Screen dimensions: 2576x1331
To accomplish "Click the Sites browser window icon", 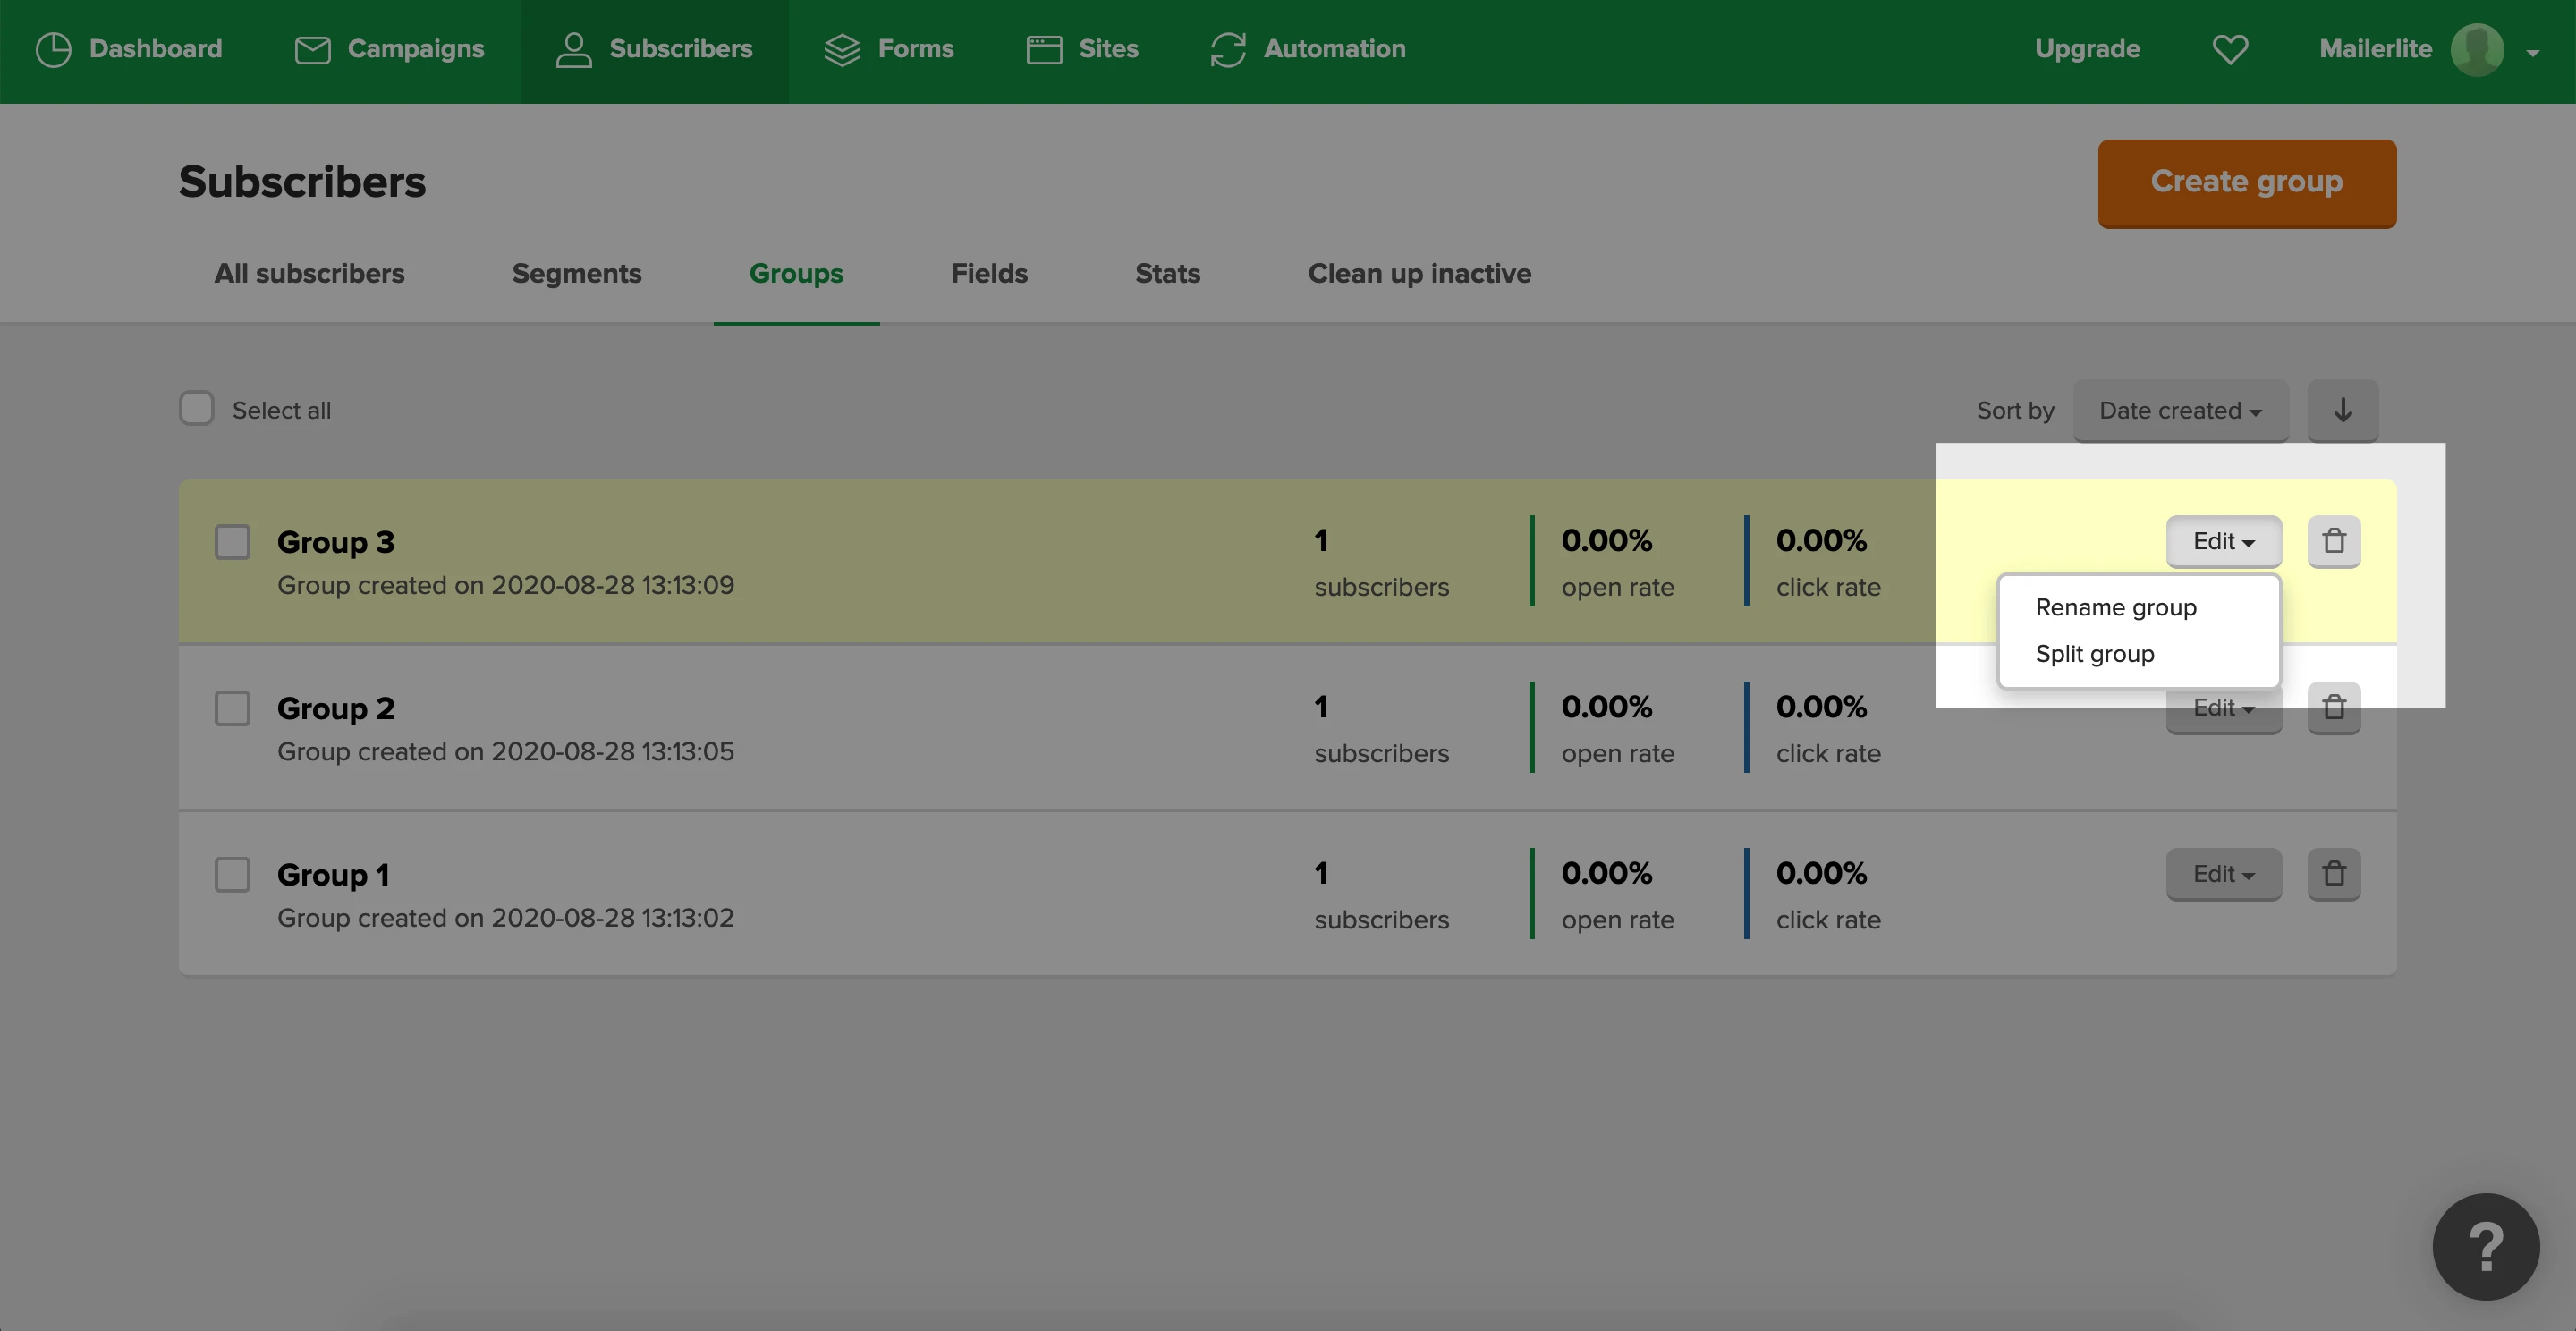I will coord(1044,49).
